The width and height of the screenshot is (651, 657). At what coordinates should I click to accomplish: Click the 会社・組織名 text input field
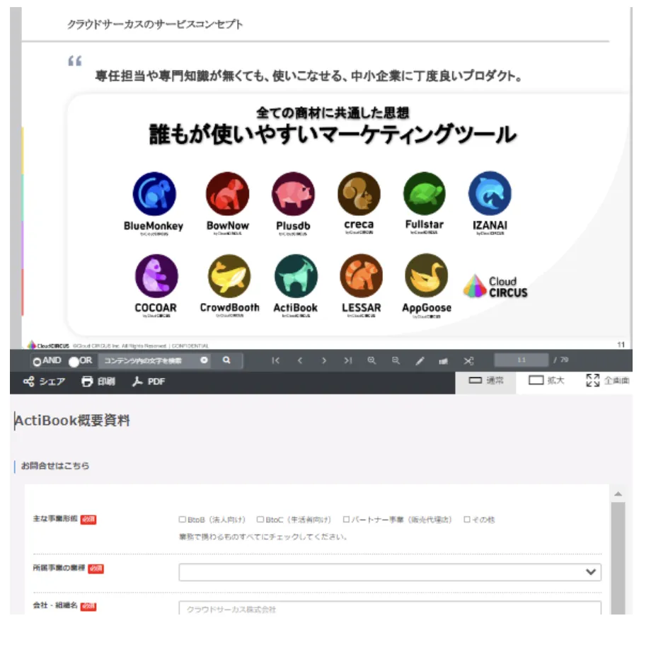[389, 609]
